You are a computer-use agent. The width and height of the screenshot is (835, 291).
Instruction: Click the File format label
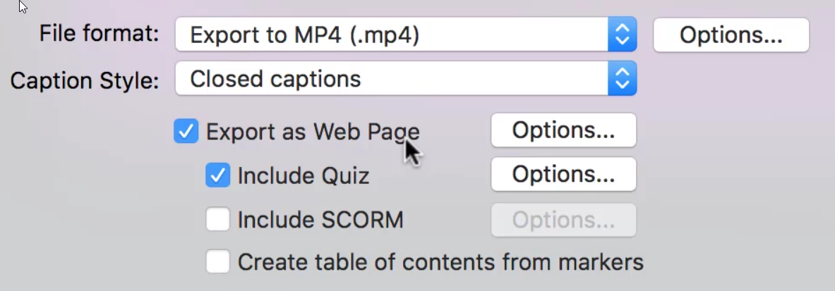[99, 34]
